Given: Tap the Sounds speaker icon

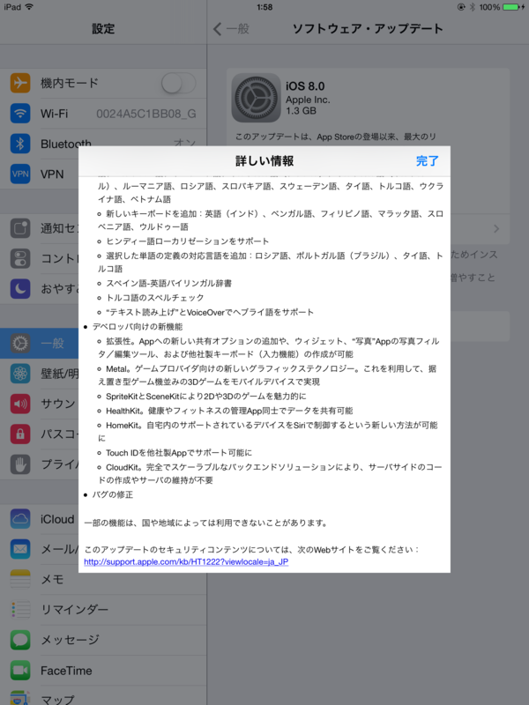Looking at the screenshot, I should coord(20,404).
